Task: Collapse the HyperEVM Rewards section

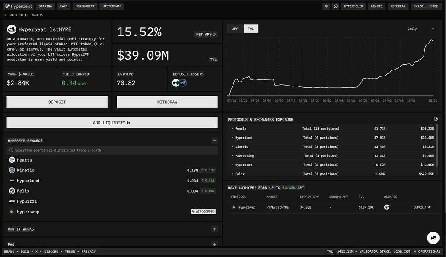Action: (214, 141)
